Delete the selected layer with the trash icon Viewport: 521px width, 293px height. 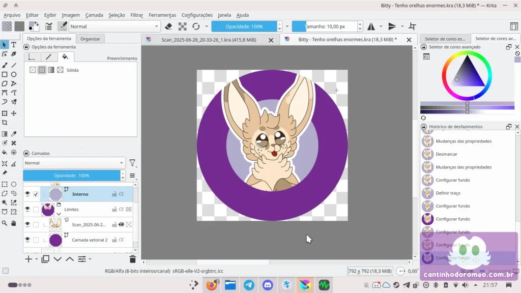(x=133, y=259)
